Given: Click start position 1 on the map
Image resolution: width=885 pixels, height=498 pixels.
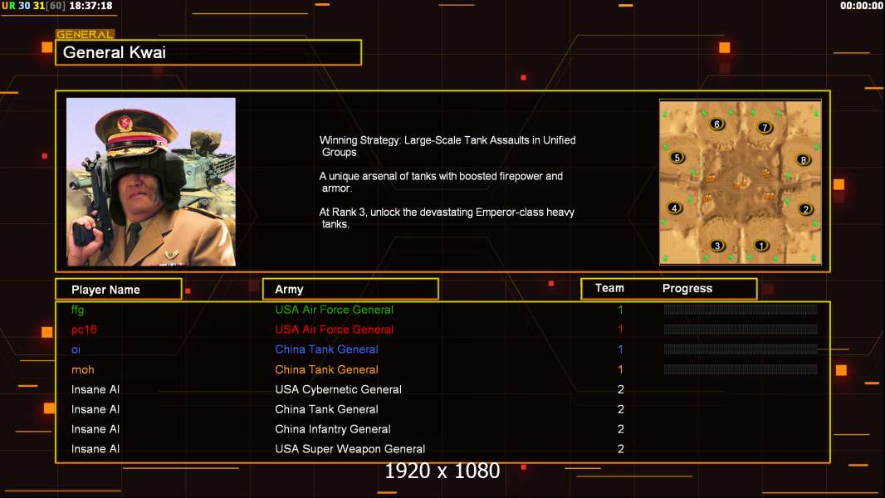Looking at the screenshot, I should tap(760, 246).
